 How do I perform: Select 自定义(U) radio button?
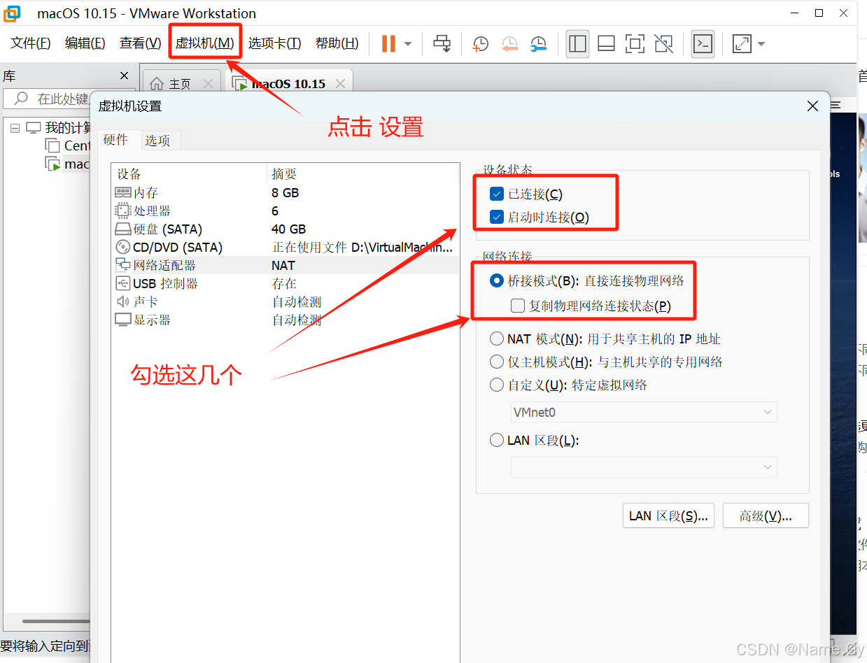[x=497, y=385]
